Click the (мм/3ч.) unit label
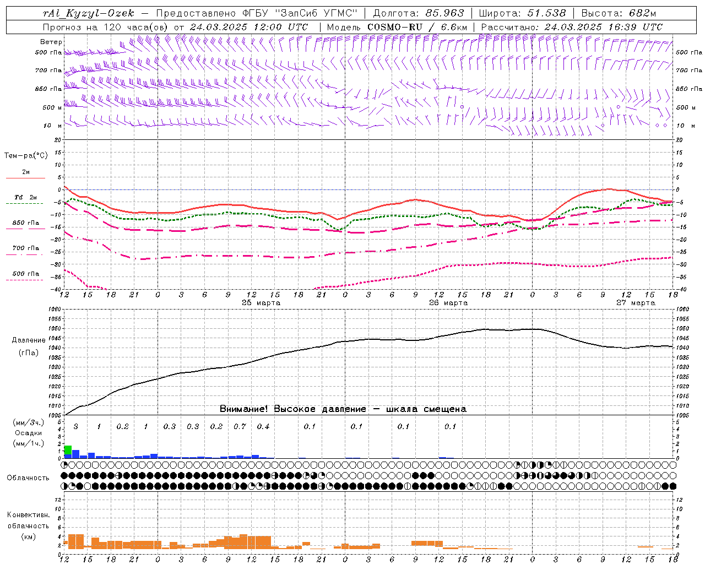This screenshot has height=564, width=705. pos(28,422)
